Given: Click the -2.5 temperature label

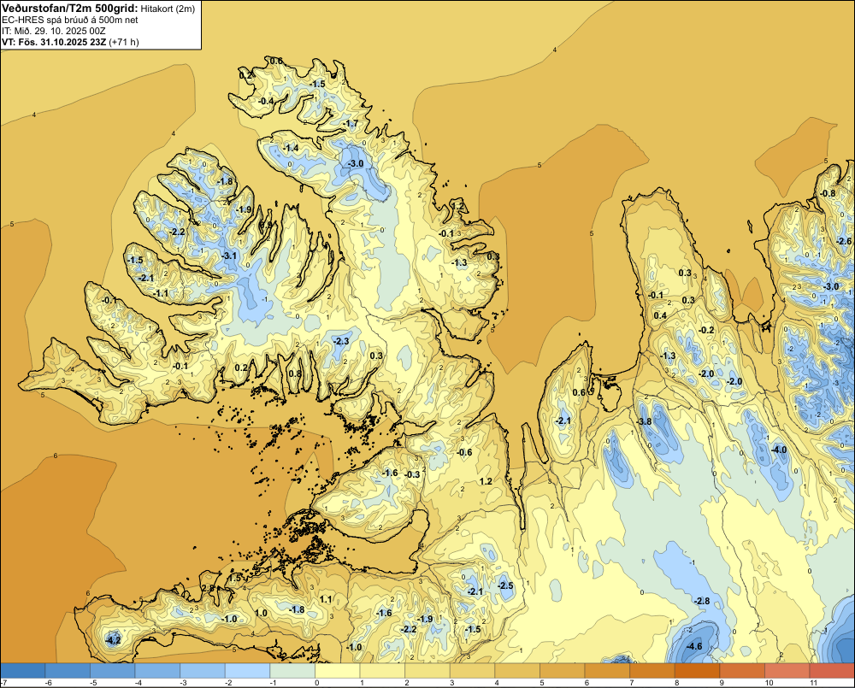Looking at the screenshot, I should [x=505, y=585].
